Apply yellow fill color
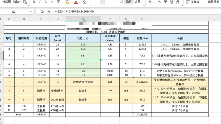Image resolution: width=221 pixels, height=124 pixels. 67,2
